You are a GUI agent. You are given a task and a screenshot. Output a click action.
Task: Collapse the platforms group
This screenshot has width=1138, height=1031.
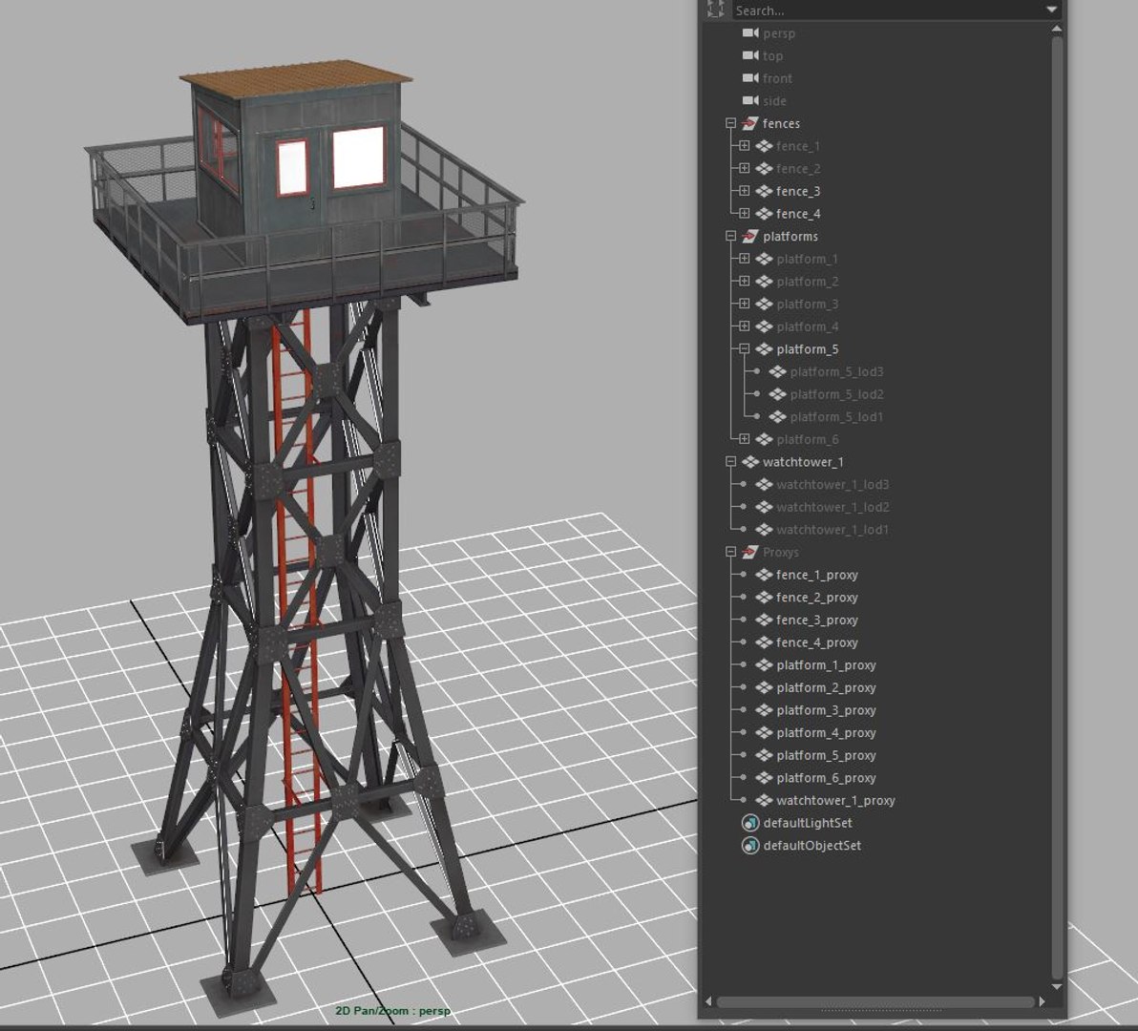pos(731,236)
